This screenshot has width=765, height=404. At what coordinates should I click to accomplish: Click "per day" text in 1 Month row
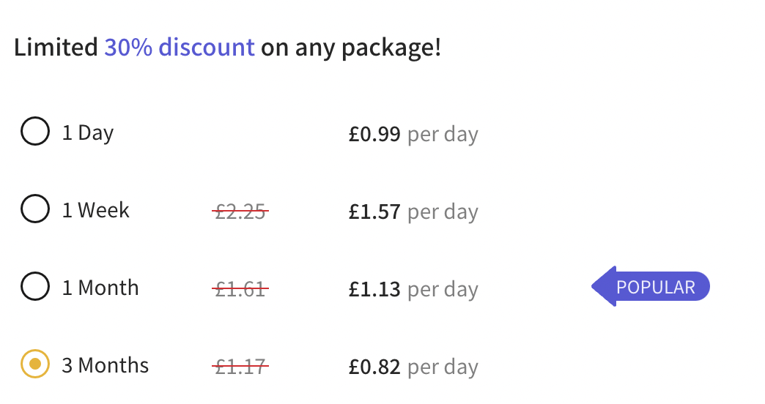point(443,290)
